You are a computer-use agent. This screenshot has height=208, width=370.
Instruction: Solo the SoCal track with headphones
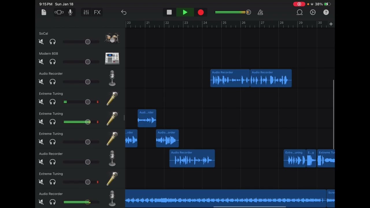pyautogui.click(x=52, y=42)
